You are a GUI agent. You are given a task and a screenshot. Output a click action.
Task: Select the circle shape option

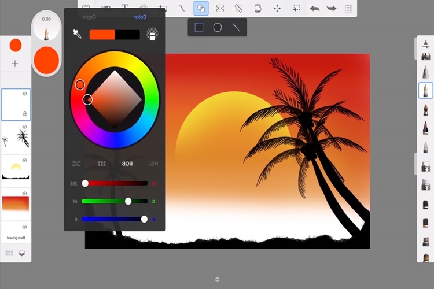217,27
